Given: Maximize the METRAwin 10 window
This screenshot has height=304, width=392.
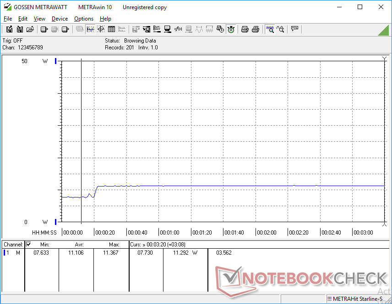Looking at the screenshot, I should point(360,7).
